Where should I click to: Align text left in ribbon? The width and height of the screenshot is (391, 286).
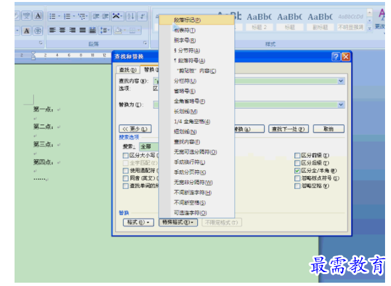(52, 30)
